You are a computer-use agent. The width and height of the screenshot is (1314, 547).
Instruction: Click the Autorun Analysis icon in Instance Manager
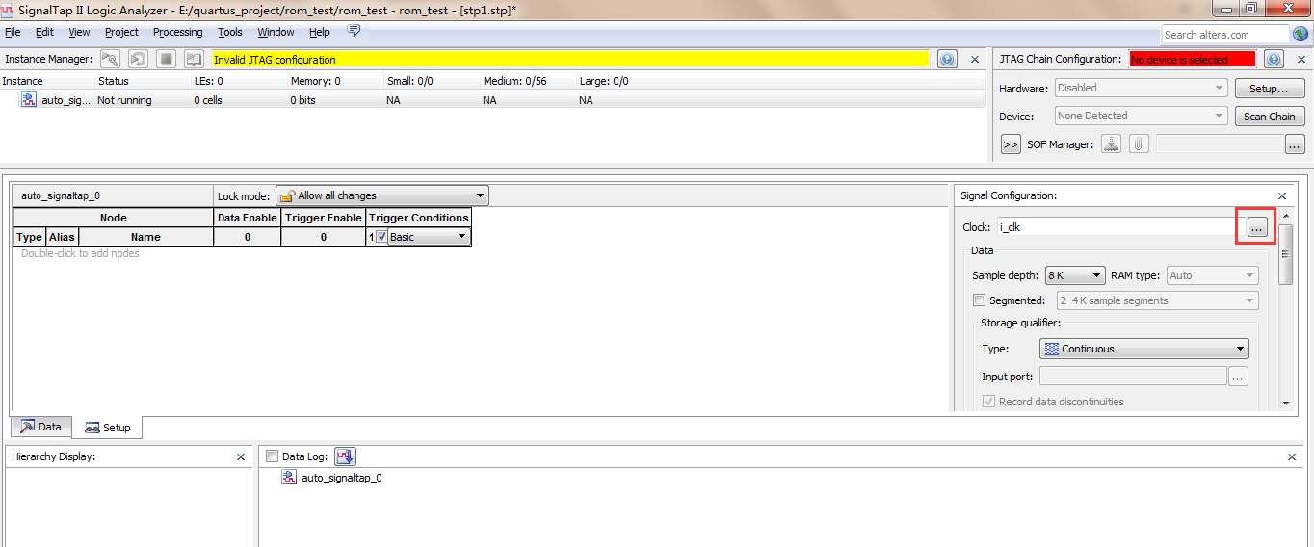pos(139,59)
